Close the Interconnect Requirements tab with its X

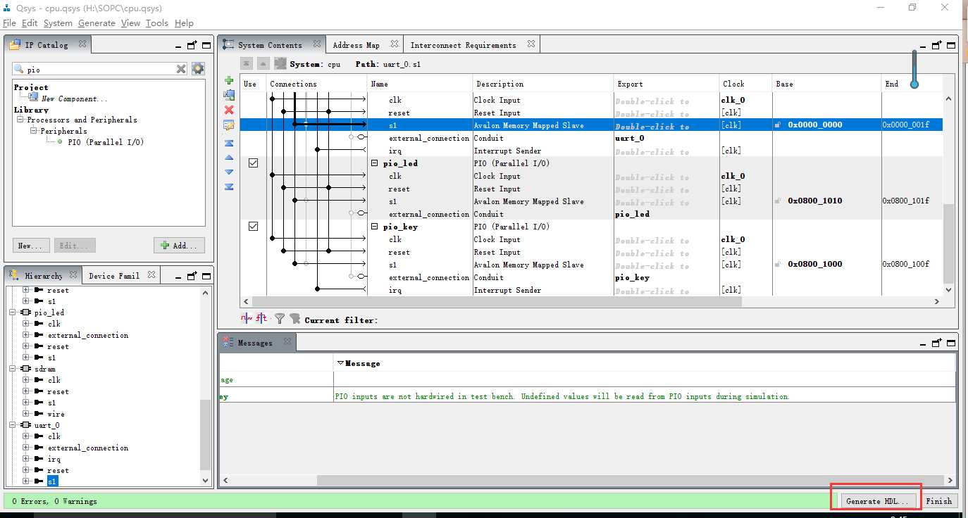(x=531, y=44)
